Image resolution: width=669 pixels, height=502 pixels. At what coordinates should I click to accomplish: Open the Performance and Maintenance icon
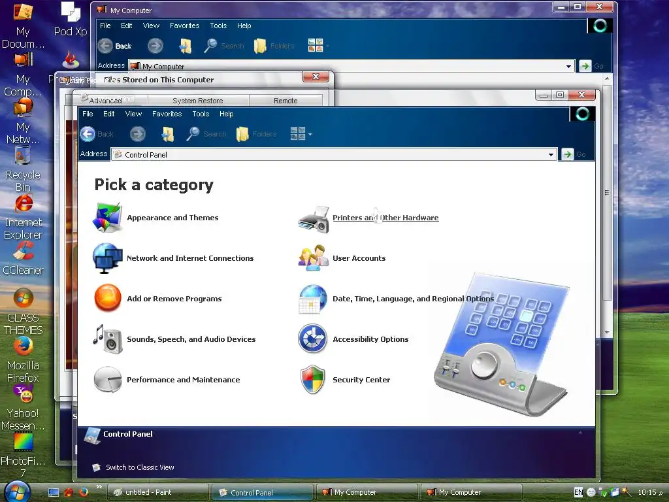coord(108,380)
